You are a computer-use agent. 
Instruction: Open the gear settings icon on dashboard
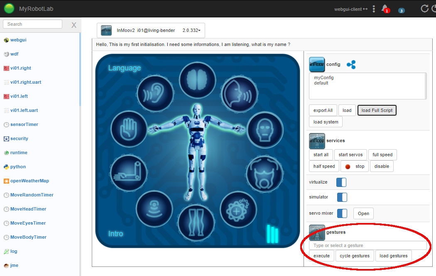(238, 209)
